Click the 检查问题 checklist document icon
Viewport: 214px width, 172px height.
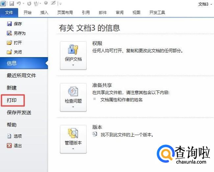click(x=73, y=91)
